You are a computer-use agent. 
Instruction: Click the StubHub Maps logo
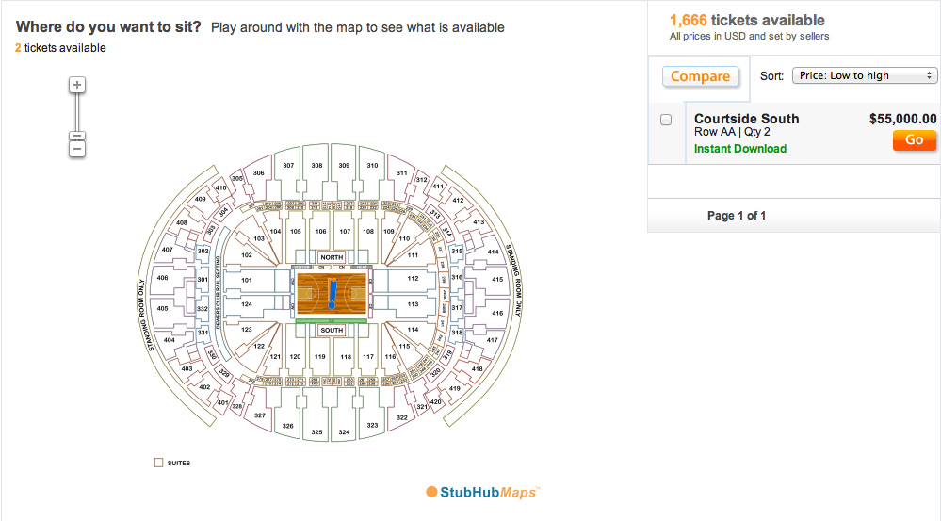[482, 492]
